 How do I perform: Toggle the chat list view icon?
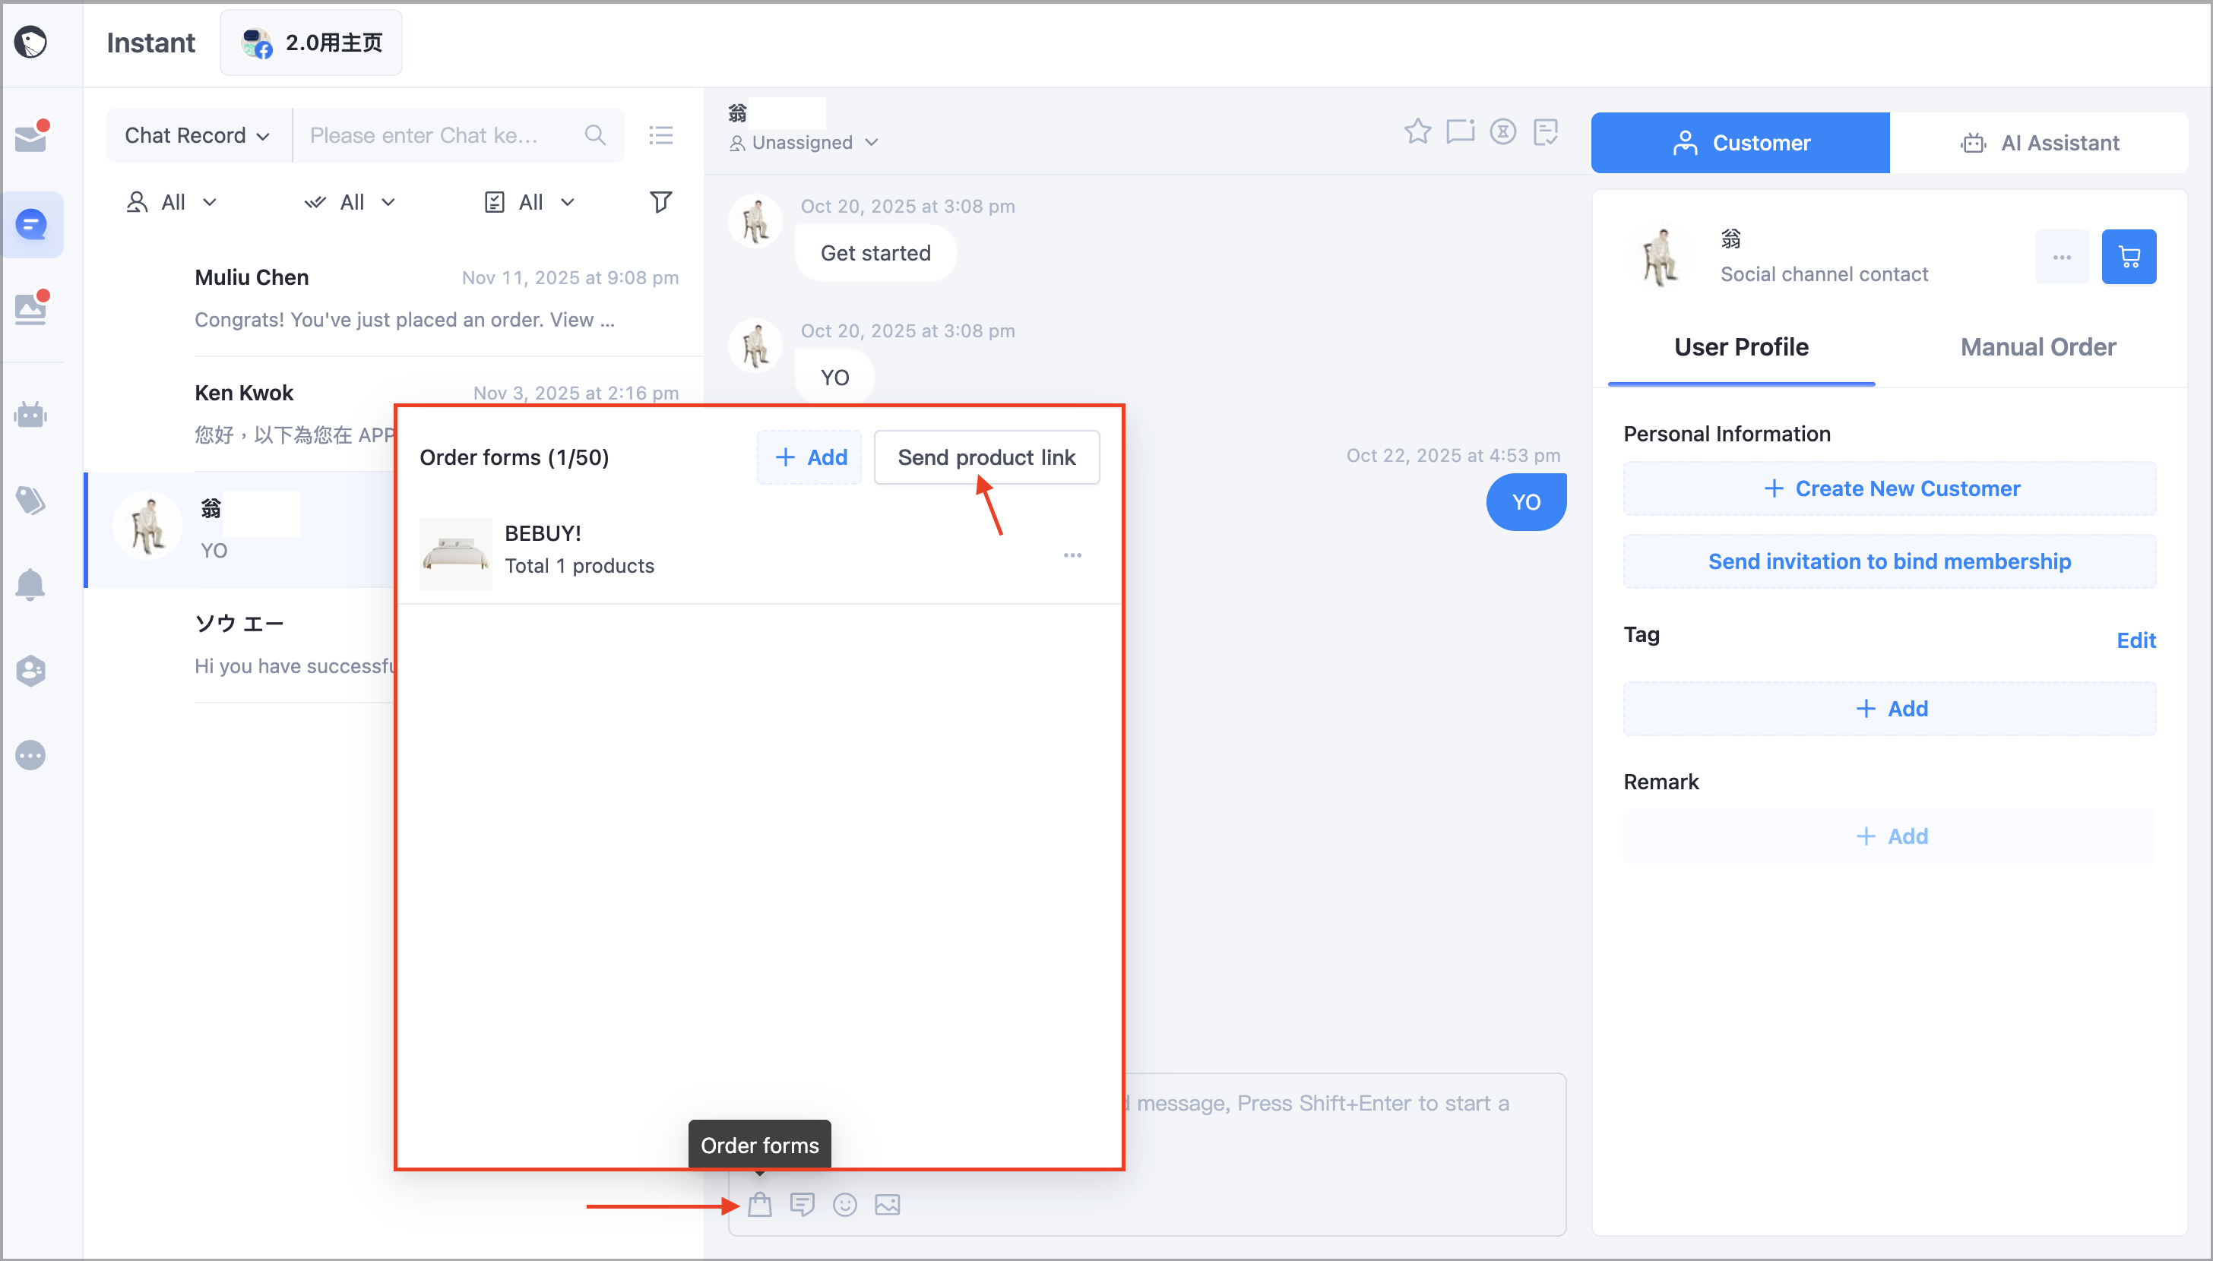661,135
